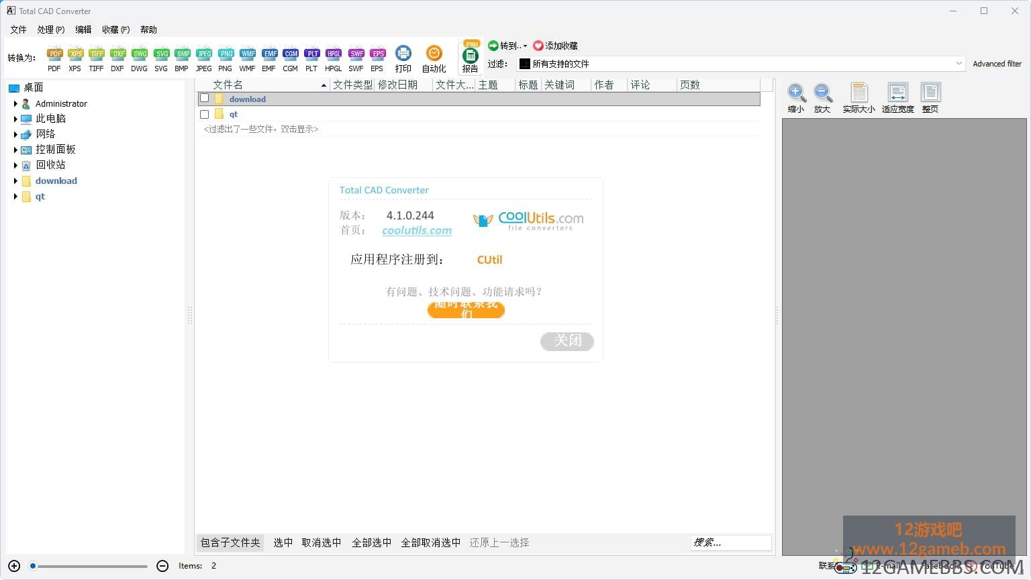The width and height of the screenshot is (1031, 580).
Task: Click the 搜索 search field
Action: [731, 542]
